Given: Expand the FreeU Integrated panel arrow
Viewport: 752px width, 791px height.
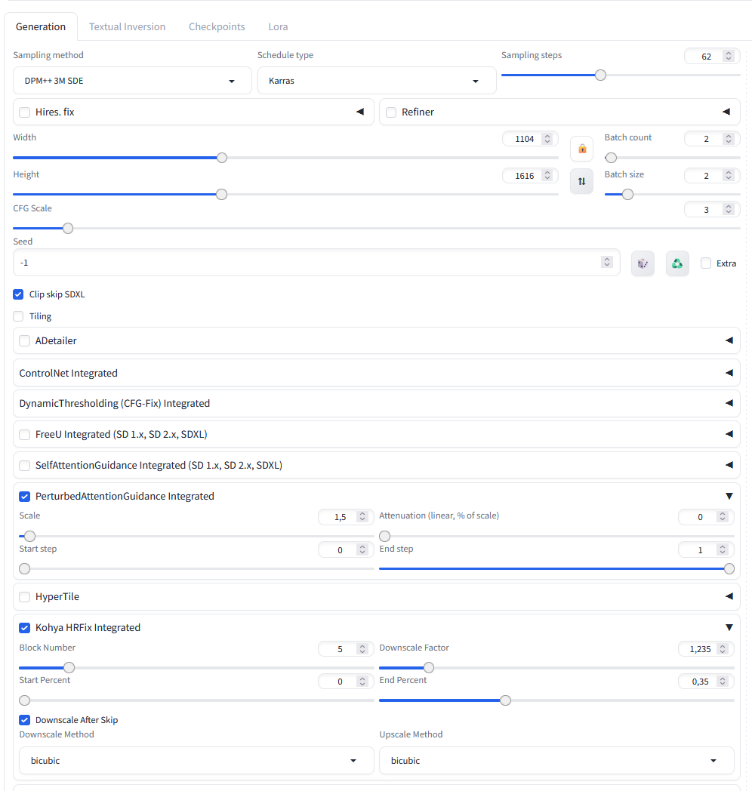Looking at the screenshot, I should click(x=729, y=434).
